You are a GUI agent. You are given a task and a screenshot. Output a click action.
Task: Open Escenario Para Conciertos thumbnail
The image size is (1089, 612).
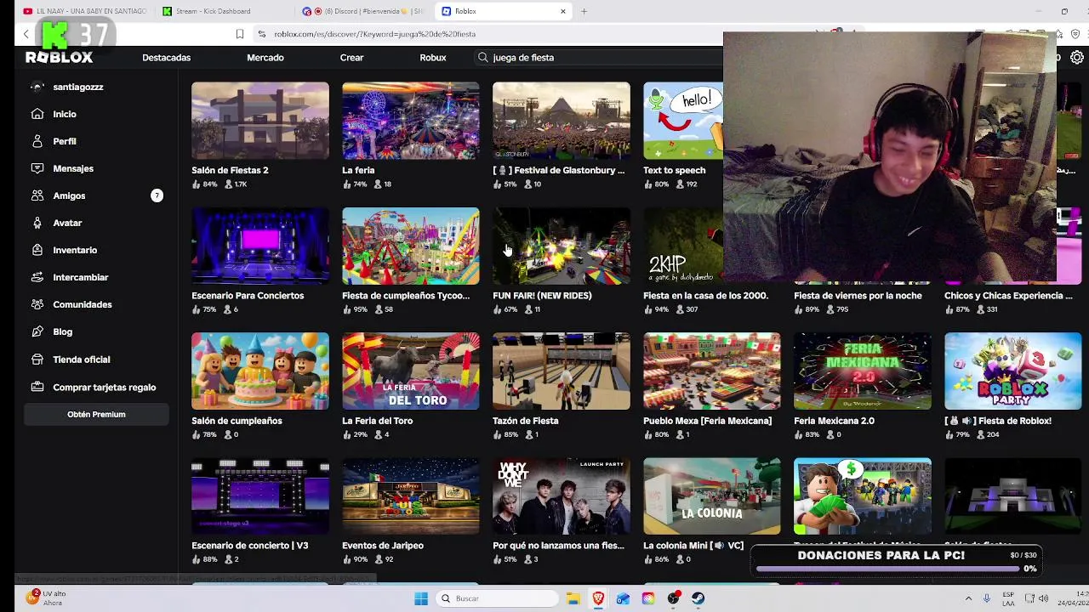point(260,246)
